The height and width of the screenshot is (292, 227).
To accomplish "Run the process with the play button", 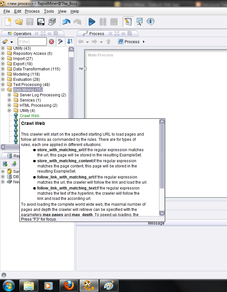I will click(92, 22).
